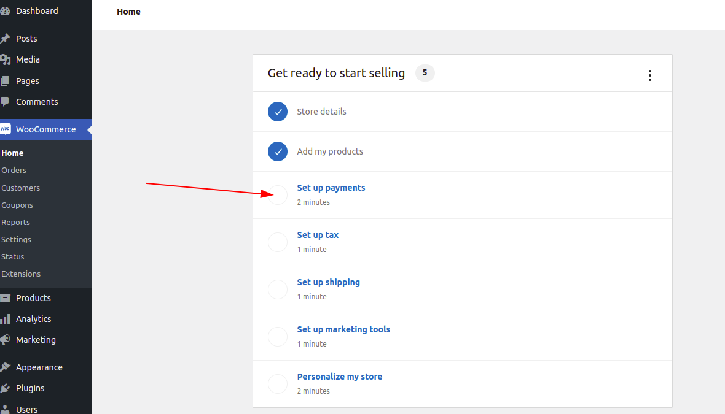Click the Set up shipping status circle
This screenshot has width=725, height=414.
(278, 289)
